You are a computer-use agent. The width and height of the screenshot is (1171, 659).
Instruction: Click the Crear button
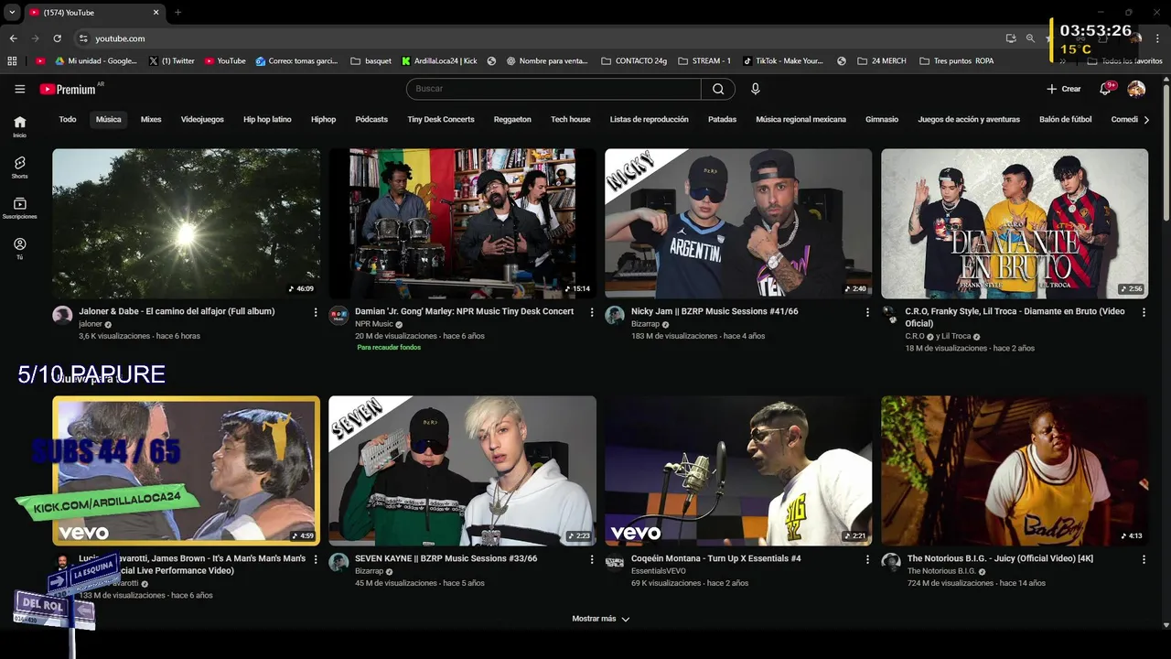pos(1064,89)
